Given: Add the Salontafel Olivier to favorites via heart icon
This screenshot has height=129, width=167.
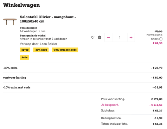Looking at the screenshot, I should pyautogui.click(x=92, y=37).
